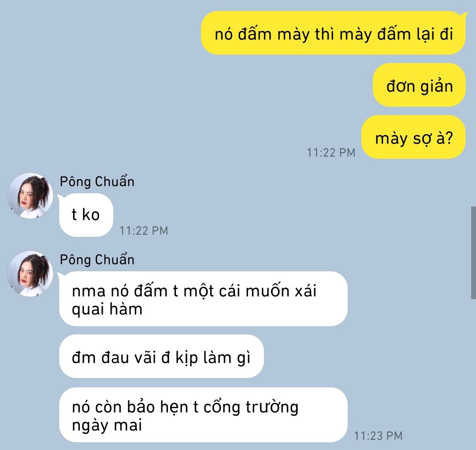Select the 't ko' reply bubble
The width and height of the screenshot is (476, 450).
click(86, 215)
